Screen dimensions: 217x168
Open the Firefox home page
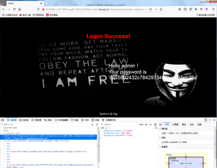coord(20,9)
